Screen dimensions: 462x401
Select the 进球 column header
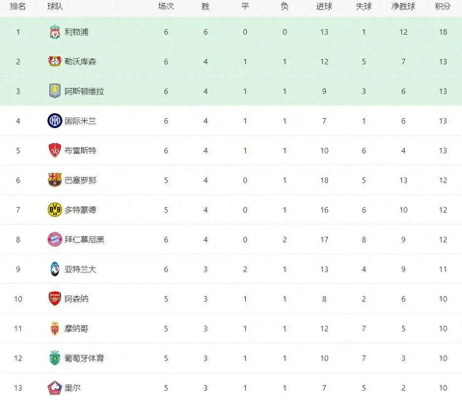[324, 6]
